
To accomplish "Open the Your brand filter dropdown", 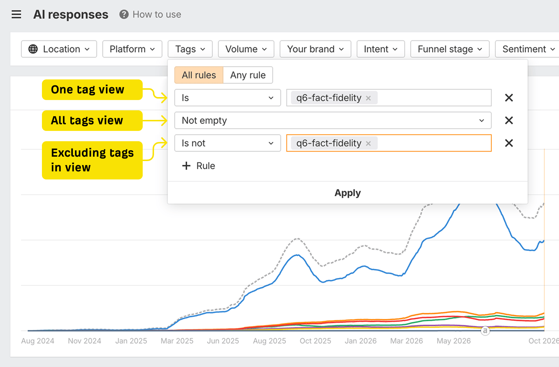I will coord(316,49).
